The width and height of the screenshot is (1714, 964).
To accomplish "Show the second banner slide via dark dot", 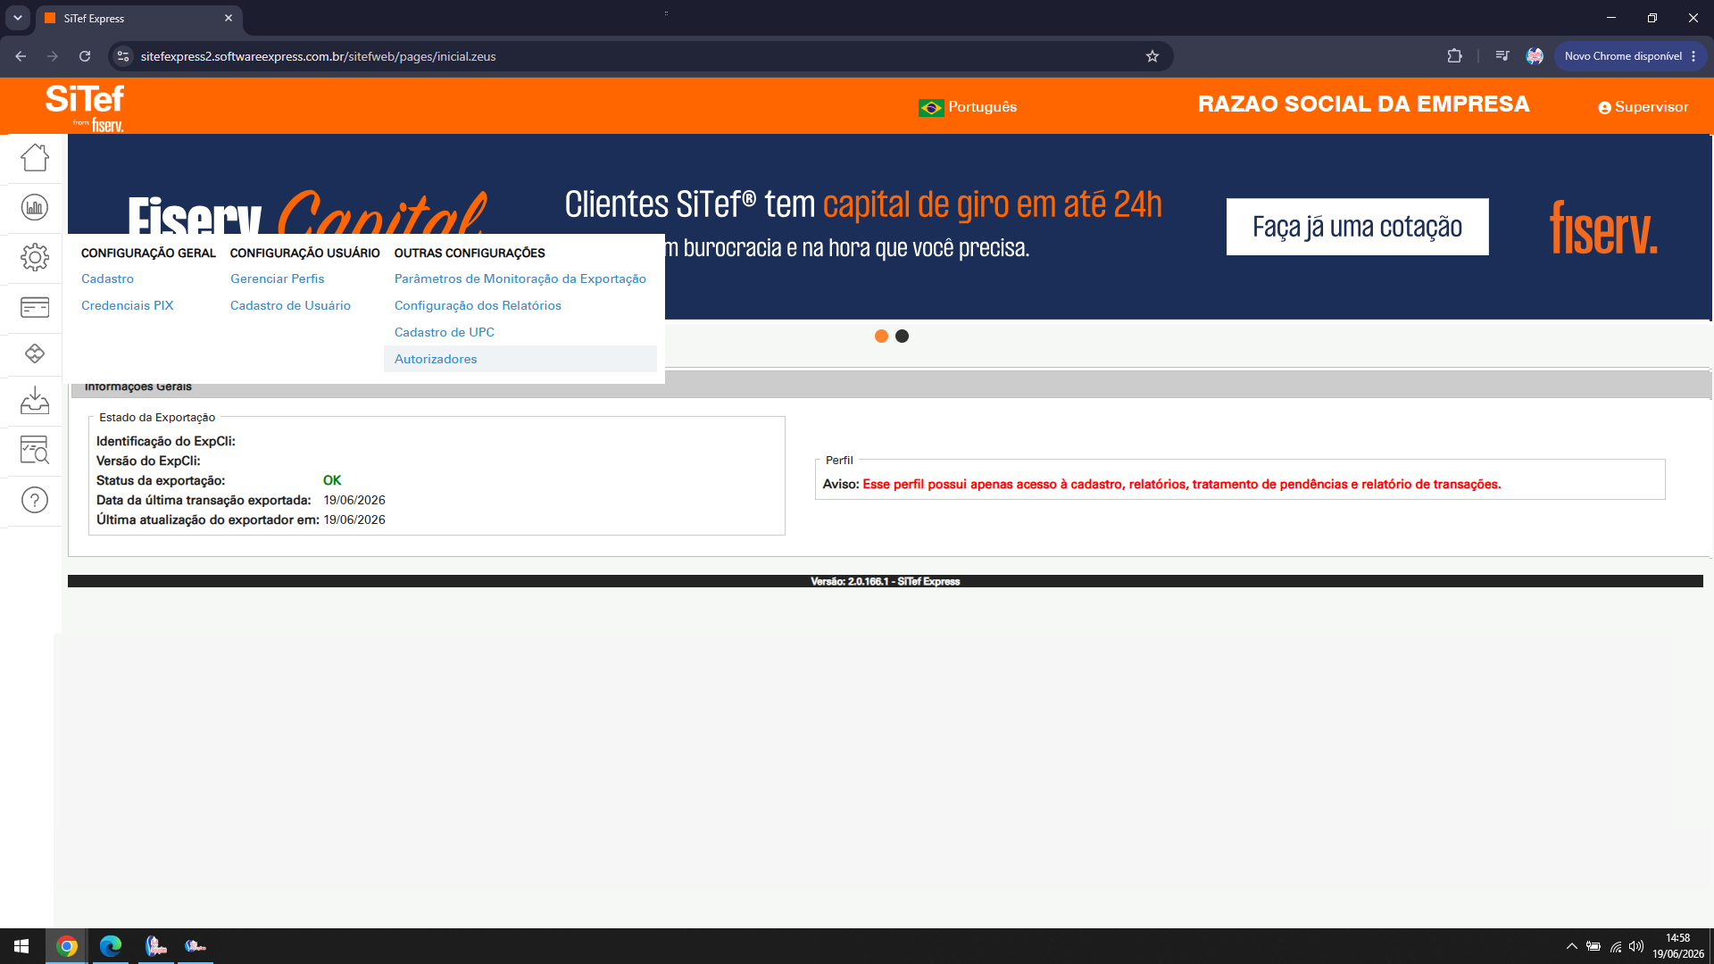I will pos(902,337).
